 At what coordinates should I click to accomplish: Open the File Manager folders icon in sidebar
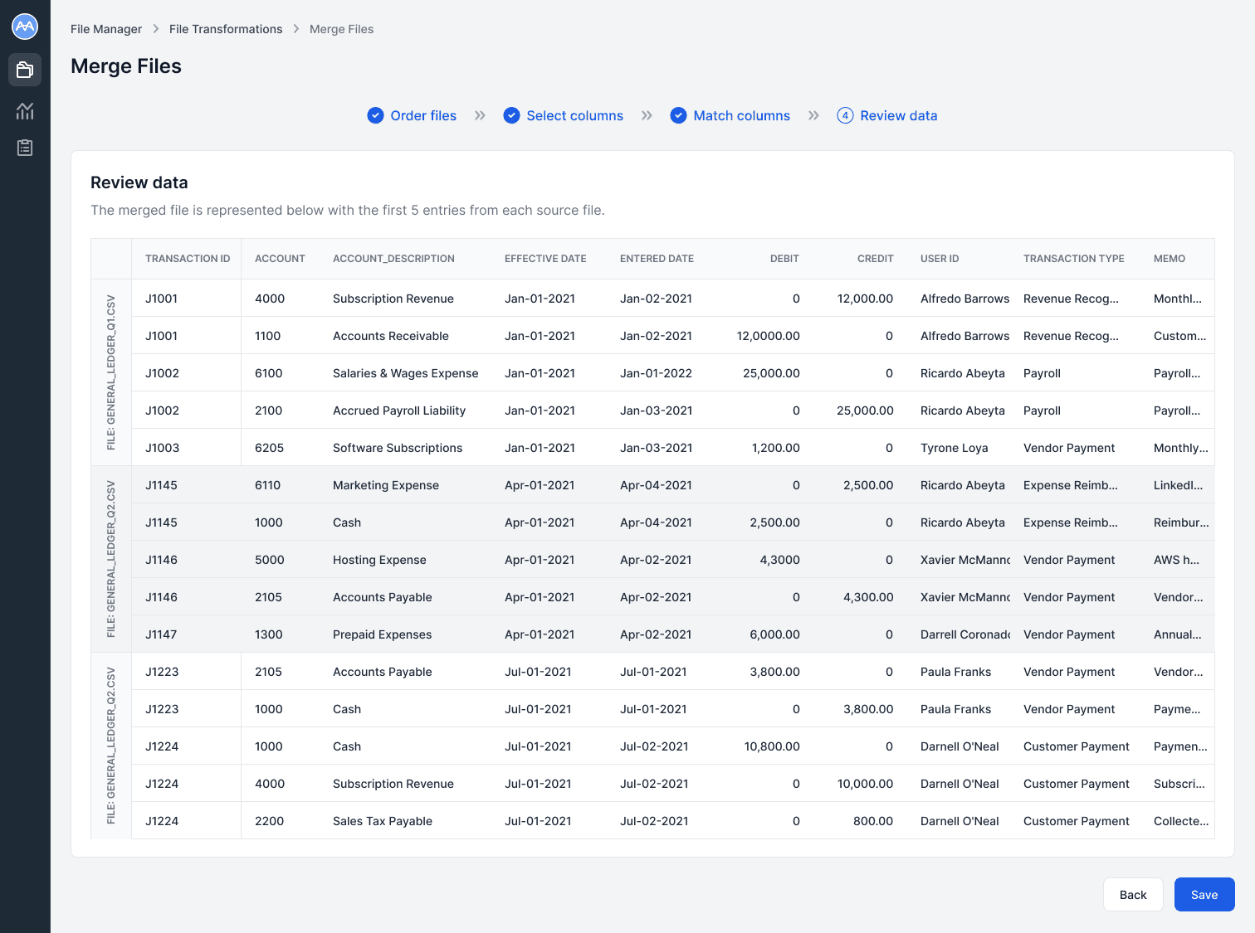(25, 70)
